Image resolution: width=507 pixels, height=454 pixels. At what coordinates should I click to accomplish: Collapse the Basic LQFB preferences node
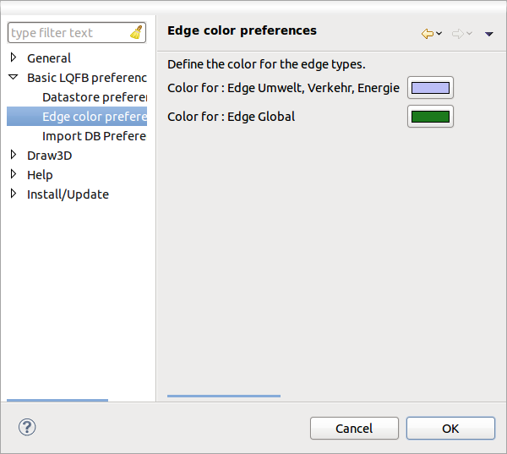pyautogui.click(x=14, y=78)
